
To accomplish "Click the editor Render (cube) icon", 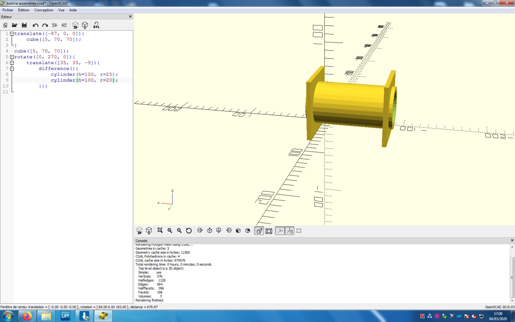I will point(85,25).
